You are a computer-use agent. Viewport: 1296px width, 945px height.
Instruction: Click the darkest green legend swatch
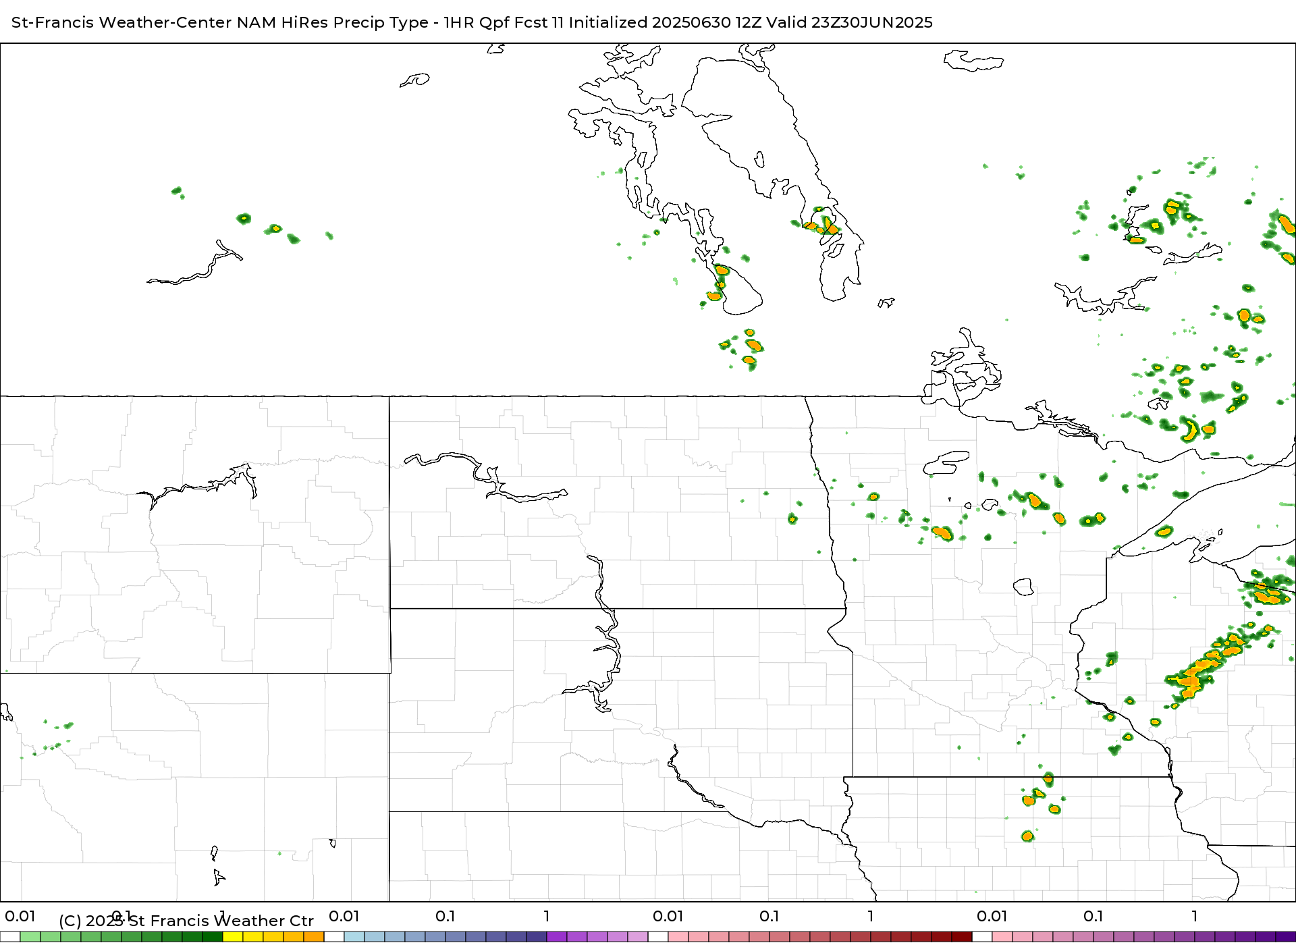click(x=213, y=937)
